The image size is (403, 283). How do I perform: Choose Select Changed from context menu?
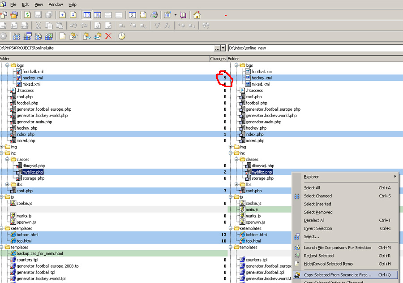(318, 196)
